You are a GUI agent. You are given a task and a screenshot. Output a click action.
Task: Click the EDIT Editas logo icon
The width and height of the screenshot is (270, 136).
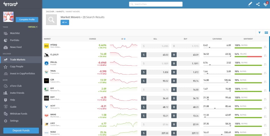[x=46, y=98]
